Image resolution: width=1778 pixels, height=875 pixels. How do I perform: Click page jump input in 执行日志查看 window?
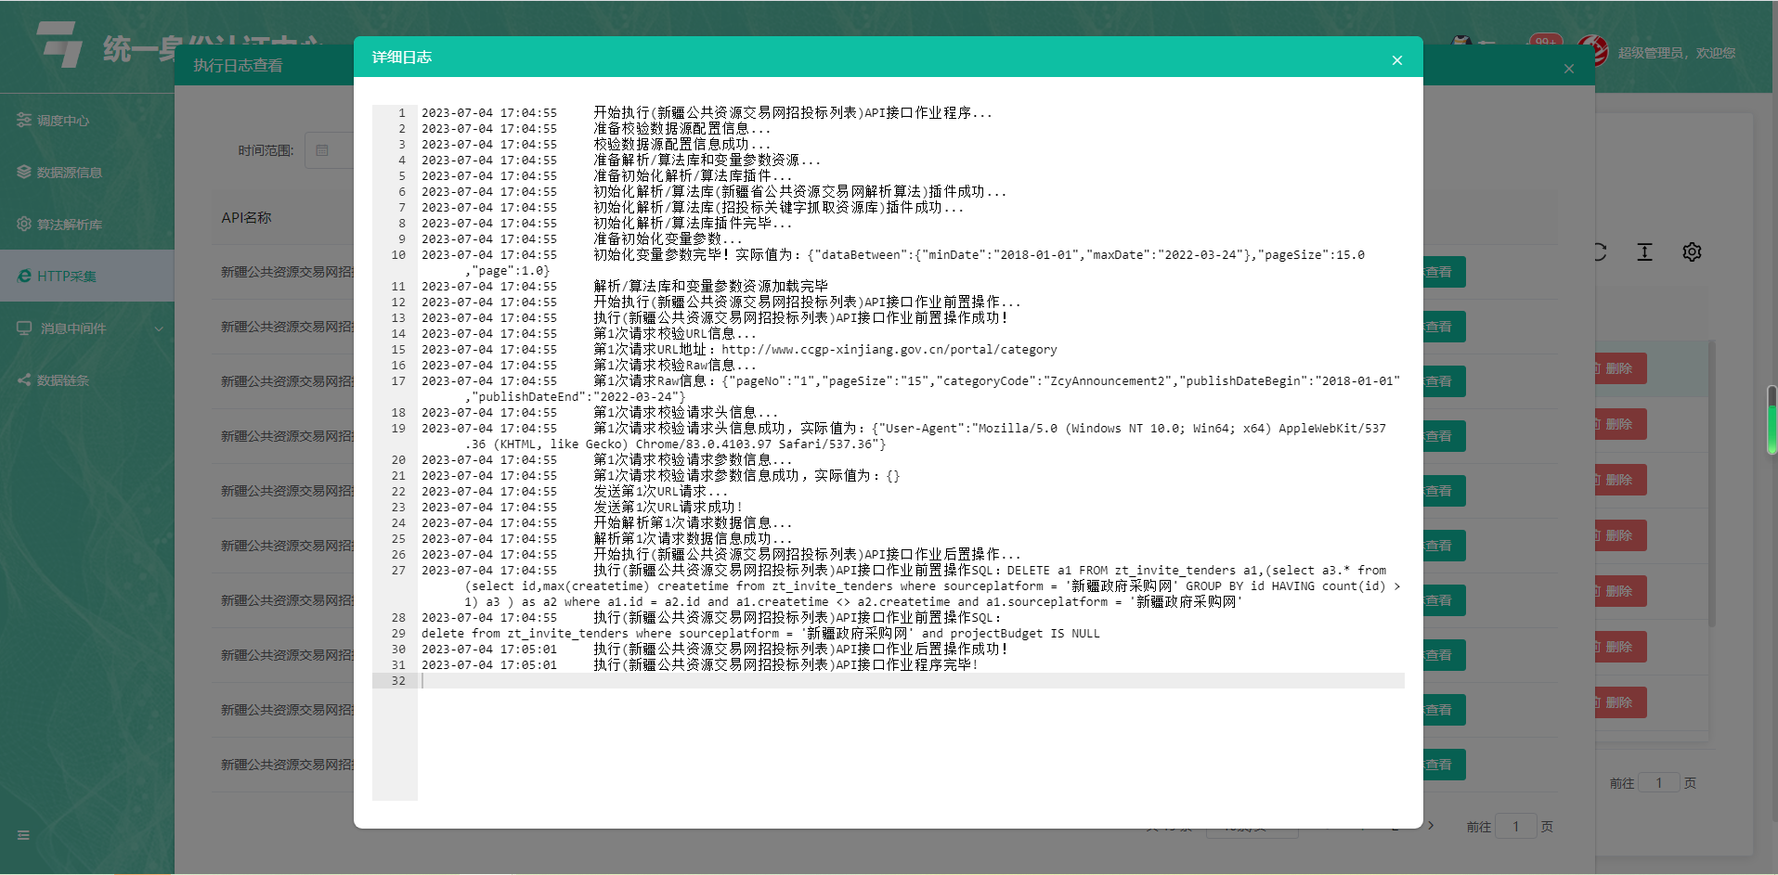tap(1515, 826)
